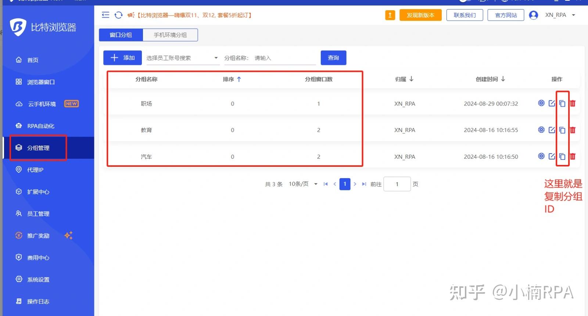Open 员工管理 in the sidebar
Viewport: 588px width, 316px height.
[x=32, y=214]
